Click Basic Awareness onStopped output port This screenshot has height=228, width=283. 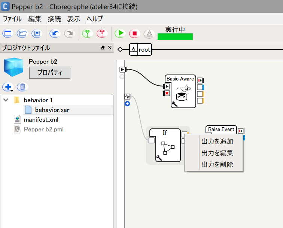click(200, 80)
